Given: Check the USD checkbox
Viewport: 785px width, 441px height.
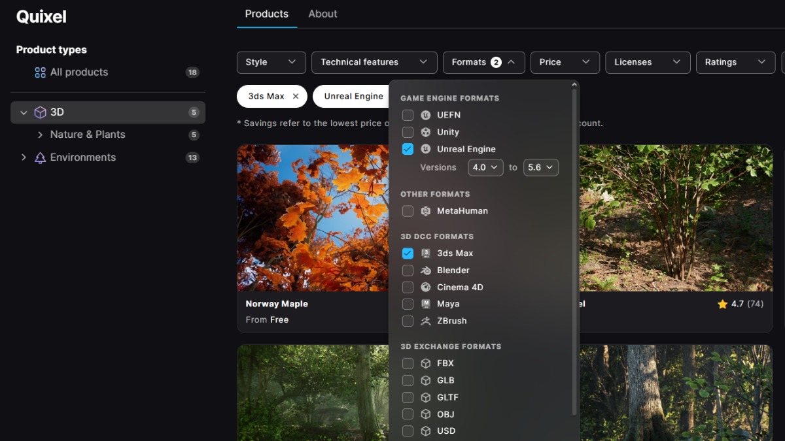Looking at the screenshot, I should click(408, 431).
